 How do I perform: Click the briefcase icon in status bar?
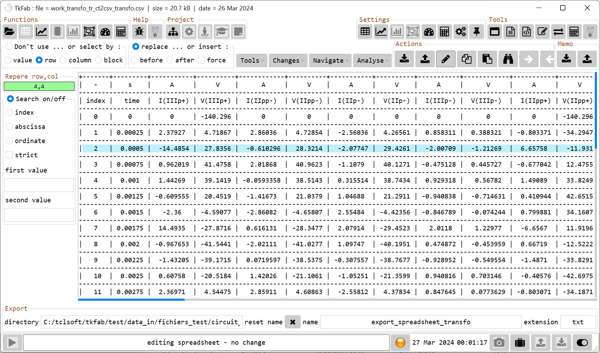[x=520, y=343]
